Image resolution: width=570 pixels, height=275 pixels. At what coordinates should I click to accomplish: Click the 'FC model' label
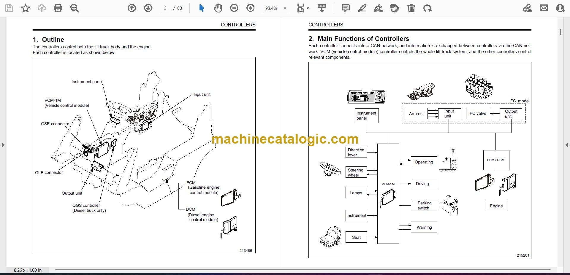point(520,101)
